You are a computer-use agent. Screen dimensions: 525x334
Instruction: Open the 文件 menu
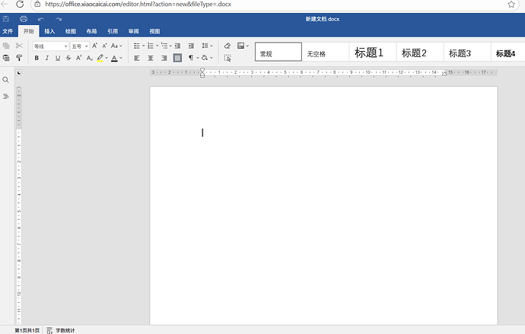(8, 31)
